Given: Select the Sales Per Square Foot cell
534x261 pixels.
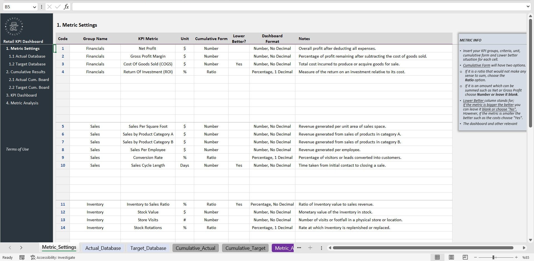Looking at the screenshot, I should tap(148, 126).
